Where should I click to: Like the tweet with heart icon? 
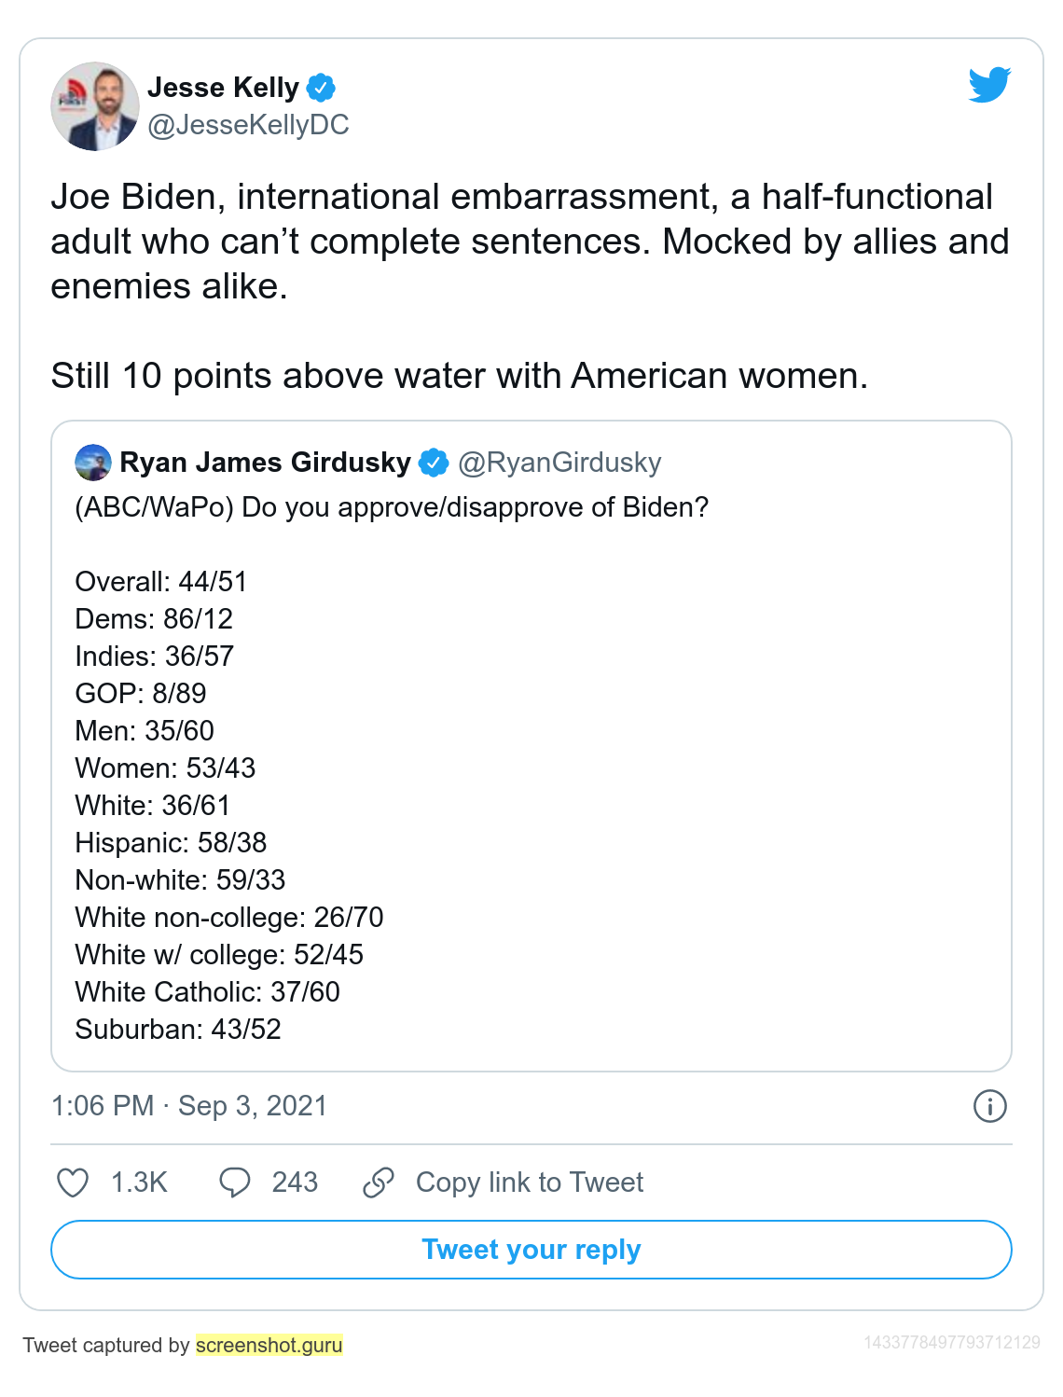pyautogui.click(x=73, y=1183)
